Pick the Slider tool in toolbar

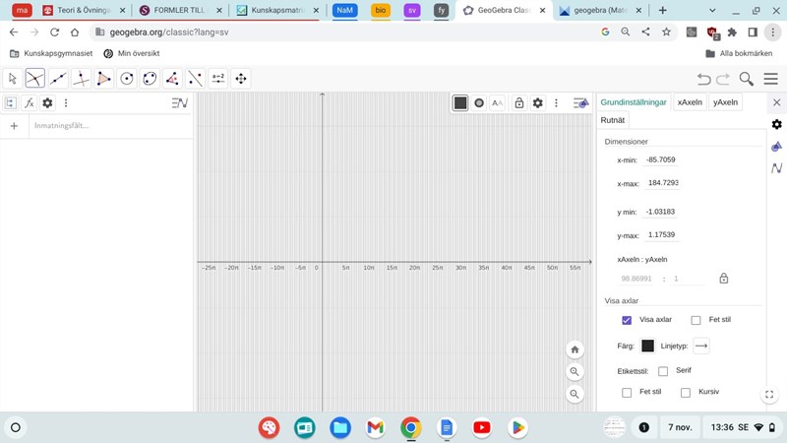[x=218, y=79]
